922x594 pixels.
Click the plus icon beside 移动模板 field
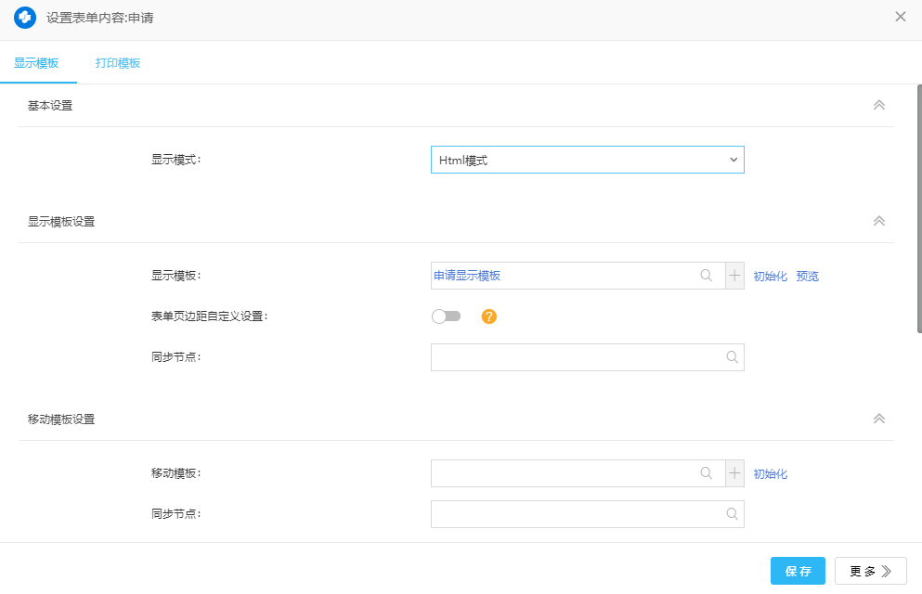click(734, 473)
